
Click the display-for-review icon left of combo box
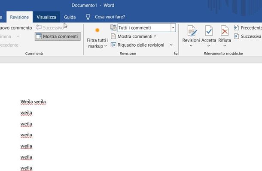(x=113, y=28)
